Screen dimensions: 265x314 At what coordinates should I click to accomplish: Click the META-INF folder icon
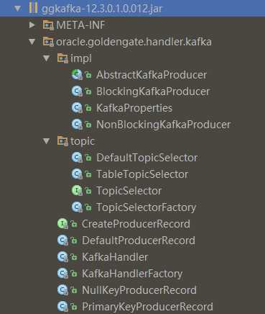click(48, 25)
